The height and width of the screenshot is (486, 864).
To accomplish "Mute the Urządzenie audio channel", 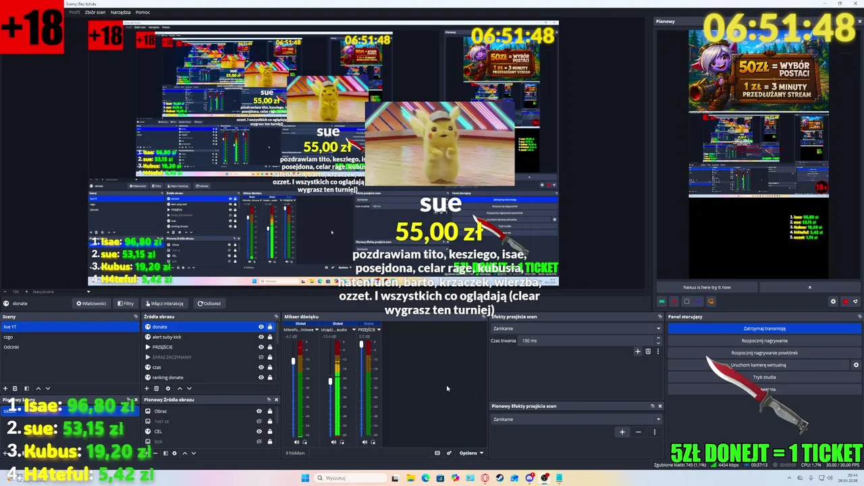I will pyautogui.click(x=333, y=442).
